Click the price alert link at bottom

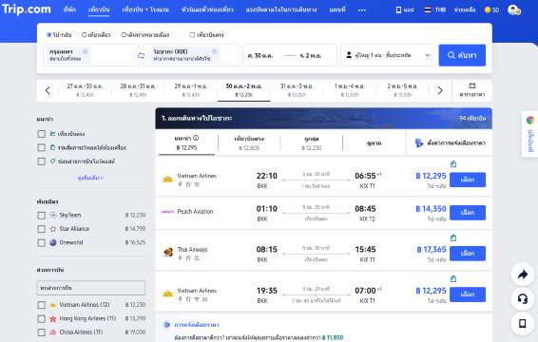tap(196, 325)
